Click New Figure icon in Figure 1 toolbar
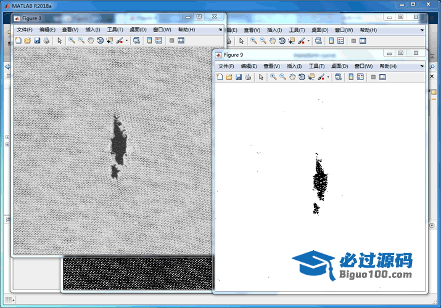Screen dimensions: 441x308 pos(19,41)
